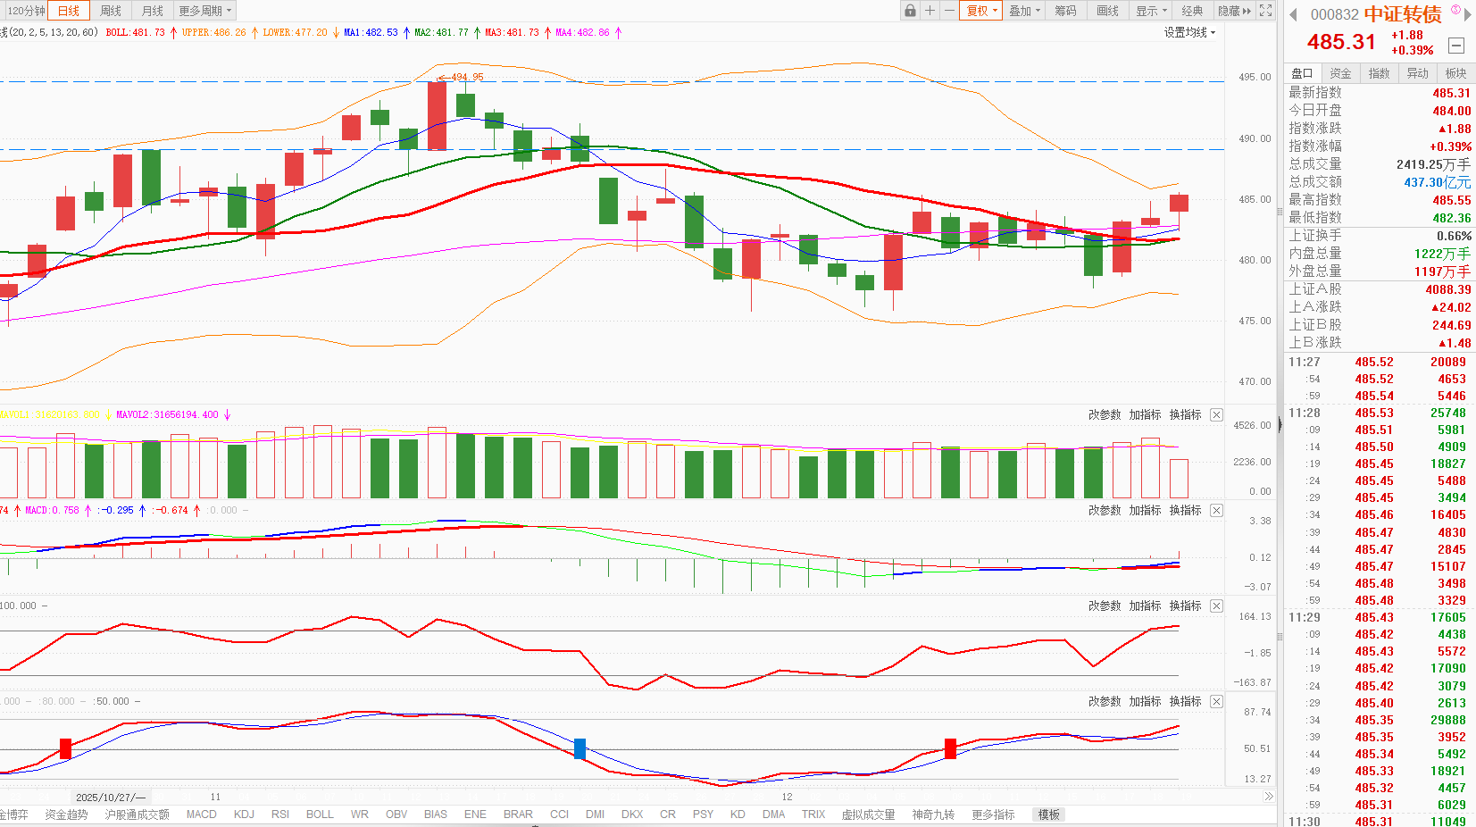
Task: Open the 显示 display dropdown
Action: [1152, 11]
